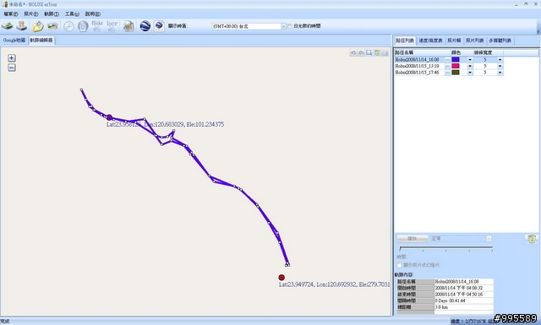
Task: Click the rectangle select icon above map
Action: (x=369, y=52)
